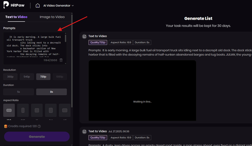This screenshot has width=252, height=146.
Task: Select the 9:16 portrait aspect ratio icon
Action: [23, 110]
